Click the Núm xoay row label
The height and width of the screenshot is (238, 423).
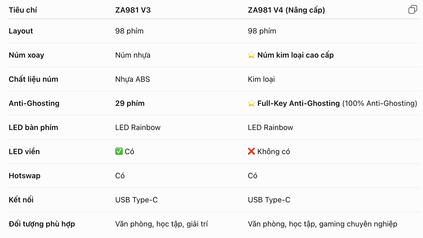tap(26, 55)
